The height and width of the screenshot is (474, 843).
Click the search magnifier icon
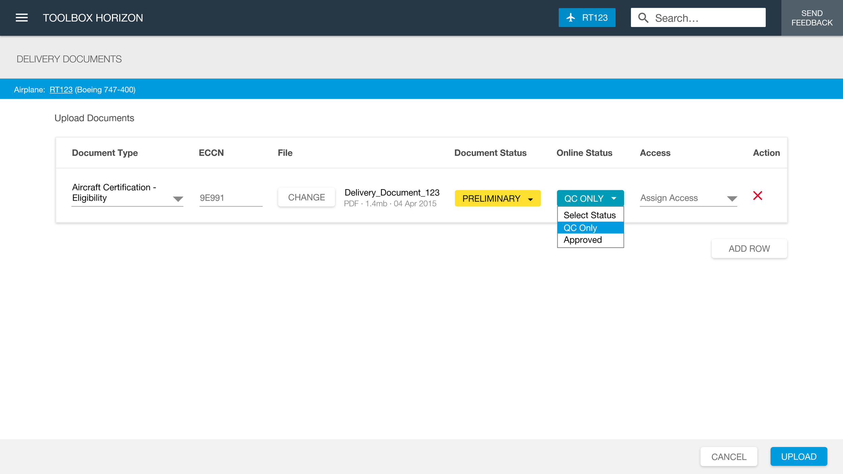point(643,18)
